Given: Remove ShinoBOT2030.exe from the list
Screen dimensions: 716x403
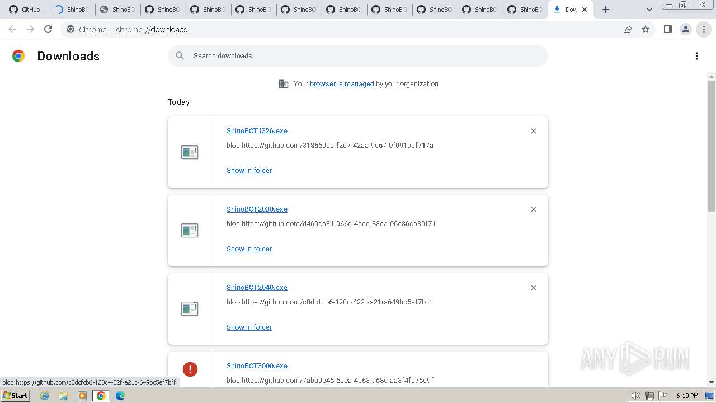Looking at the screenshot, I should (x=534, y=209).
